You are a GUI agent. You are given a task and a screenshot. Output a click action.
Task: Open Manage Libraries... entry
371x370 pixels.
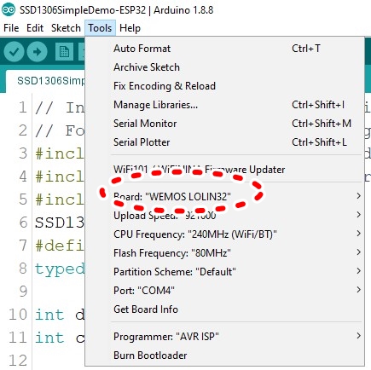tap(224, 105)
